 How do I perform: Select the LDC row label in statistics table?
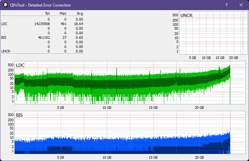point(4,24)
